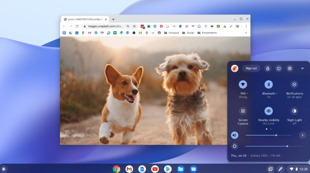Toggle Nearby visibility
This screenshot has height=173, width=310.
tap(268, 111)
